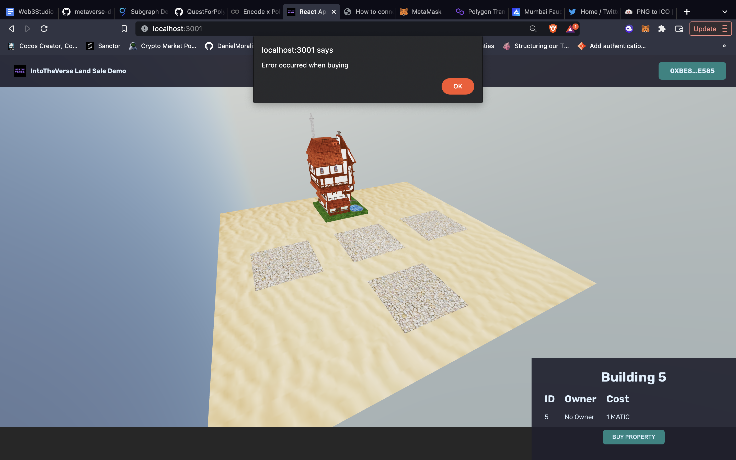
Task: Expand hidden bookmarks with the chevron
Action: pos(724,46)
